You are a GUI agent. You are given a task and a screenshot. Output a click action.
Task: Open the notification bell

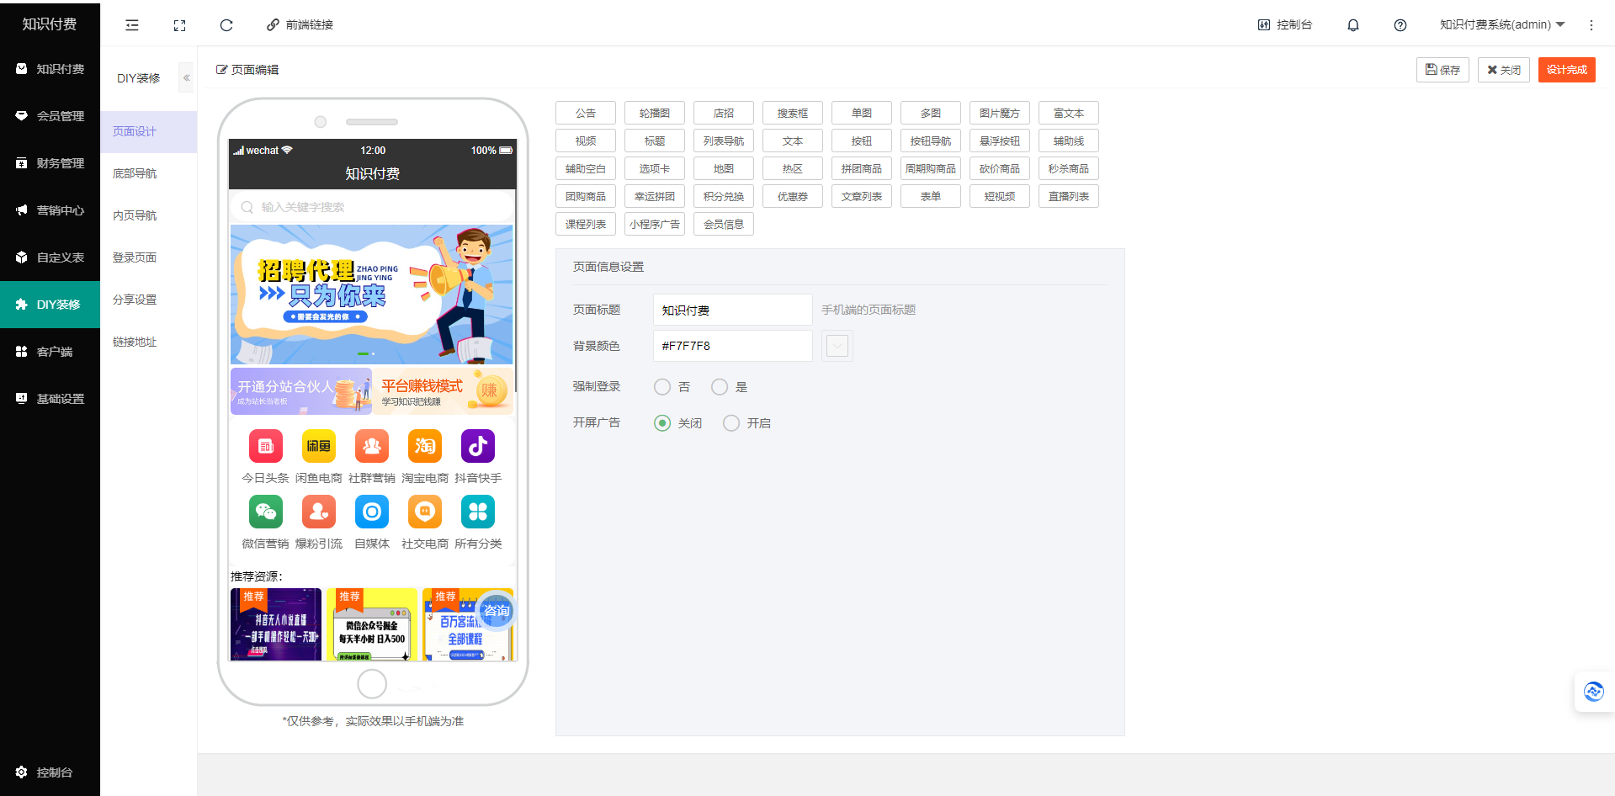point(1353,25)
